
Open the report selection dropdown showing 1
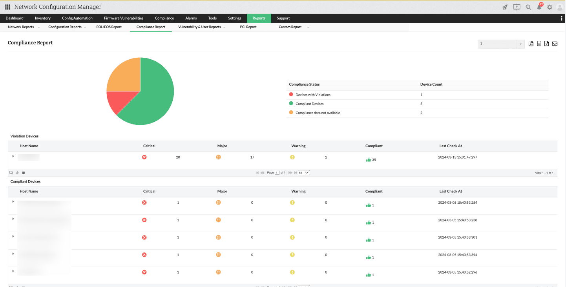[x=501, y=44]
